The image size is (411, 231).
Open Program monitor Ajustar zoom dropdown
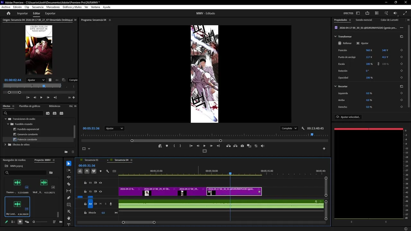point(115,128)
